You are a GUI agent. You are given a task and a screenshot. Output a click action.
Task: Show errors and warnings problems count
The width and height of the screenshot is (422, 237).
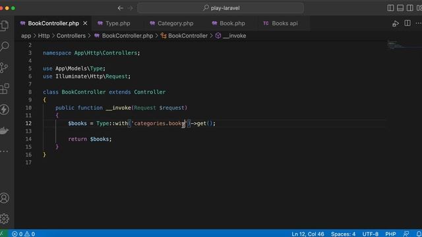click(x=24, y=234)
